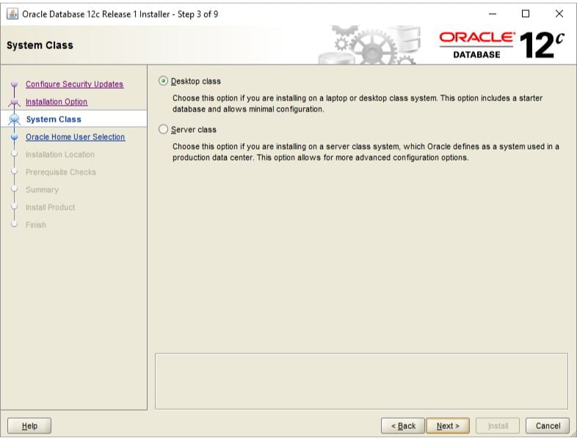Click the Java installer icon in title bar
This screenshot has width=577, height=440.
pyautogui.click(x=12, y=14)
